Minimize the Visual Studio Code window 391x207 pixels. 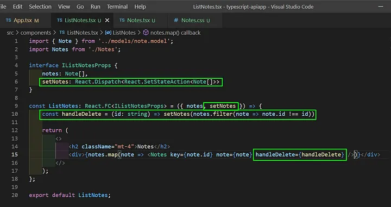click(381, 7)
